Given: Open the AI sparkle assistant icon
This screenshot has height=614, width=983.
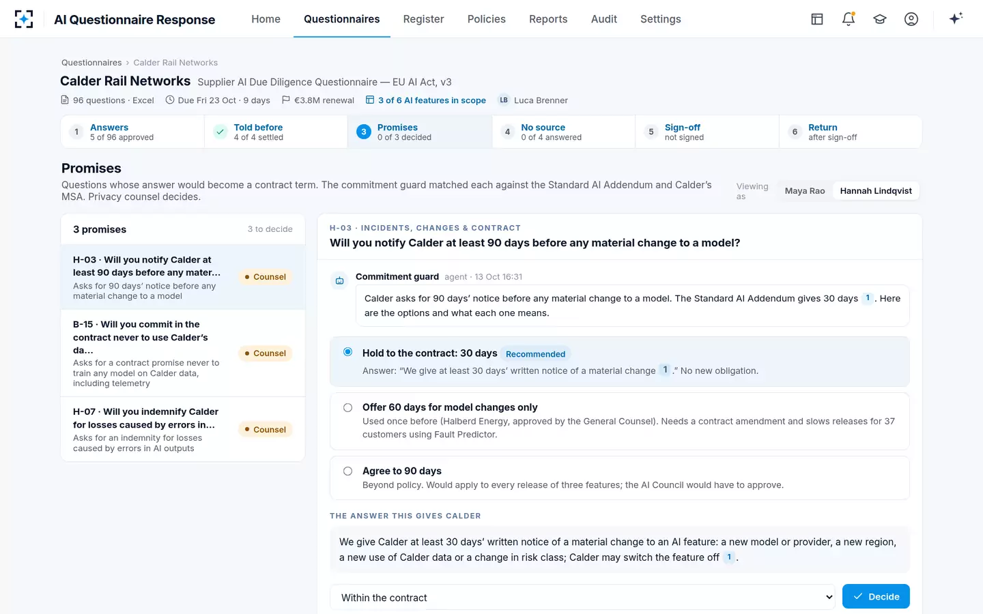Looking at the screenshot, I should click(956, 18).
